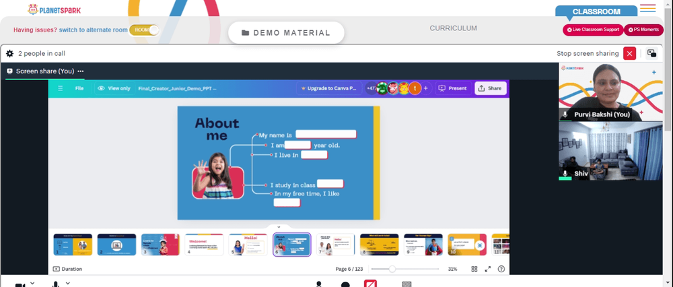Screen dimensions: 673x287
Task: Click the Duration button
Action: pos(67,269)
